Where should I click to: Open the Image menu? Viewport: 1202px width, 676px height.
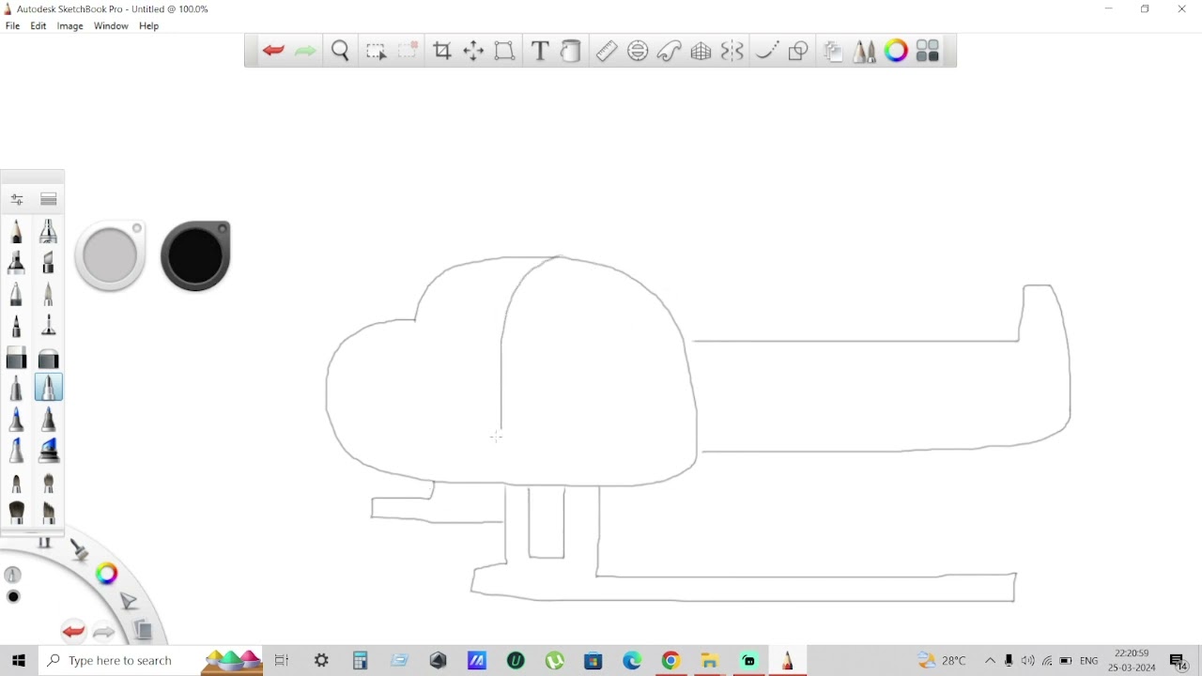(x=70, y=26)
